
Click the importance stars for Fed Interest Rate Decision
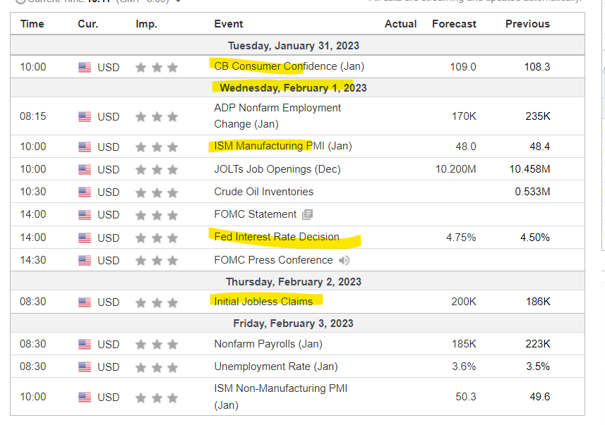click(x=157, y=238)
